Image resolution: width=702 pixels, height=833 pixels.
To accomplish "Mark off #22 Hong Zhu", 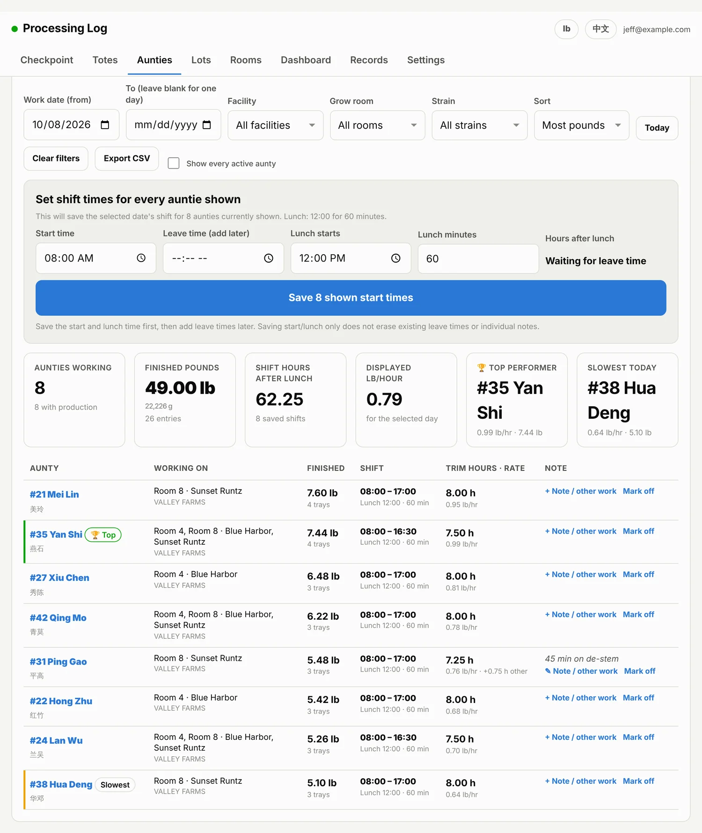I will pyautogui.click(x=638, y=698).
